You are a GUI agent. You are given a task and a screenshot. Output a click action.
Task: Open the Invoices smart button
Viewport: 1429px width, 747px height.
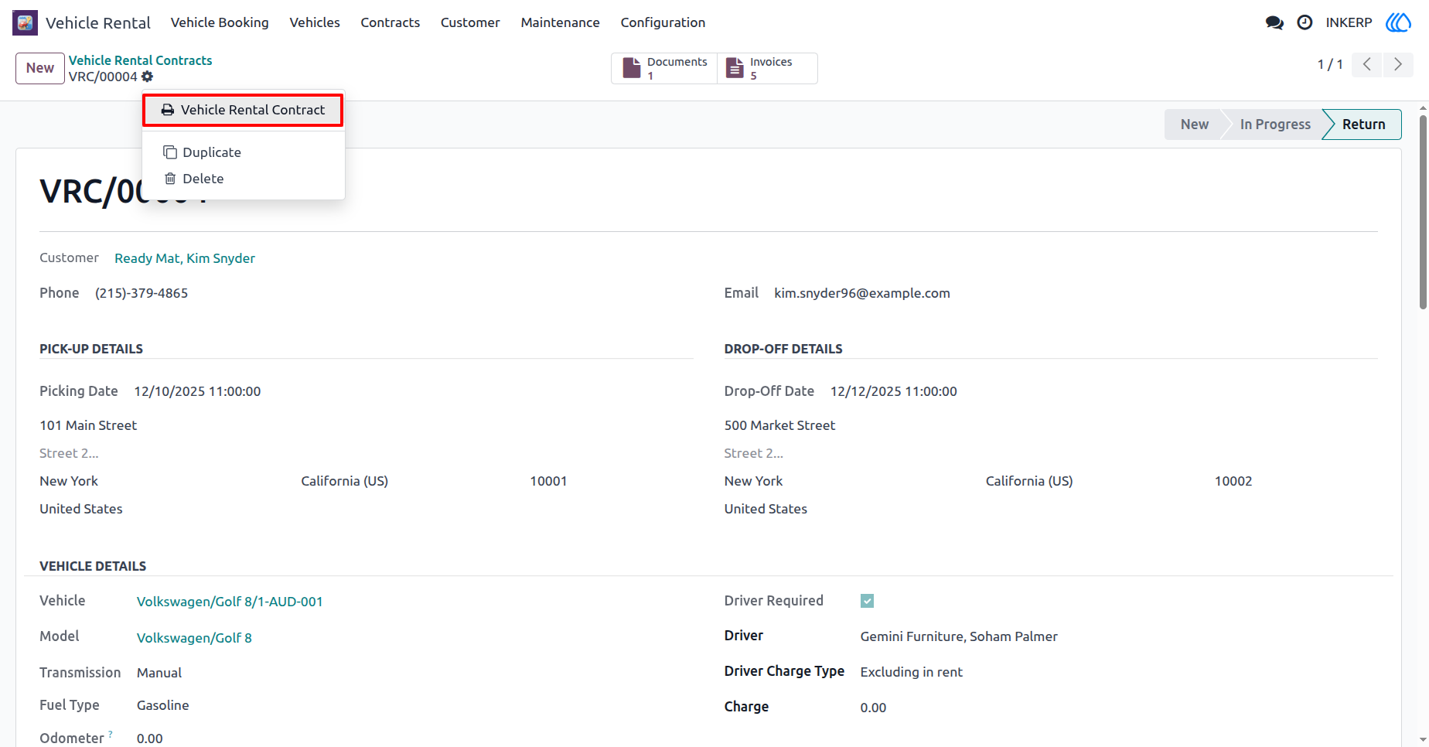coord(767,68)
